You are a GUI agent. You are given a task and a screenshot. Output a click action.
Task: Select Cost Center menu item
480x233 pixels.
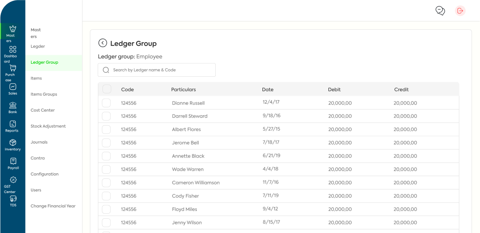coord(43,110)
